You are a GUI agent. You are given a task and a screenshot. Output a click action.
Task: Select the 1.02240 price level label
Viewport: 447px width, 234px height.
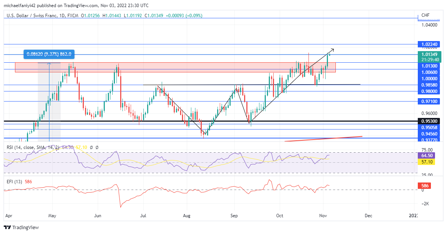click(429, 44)
